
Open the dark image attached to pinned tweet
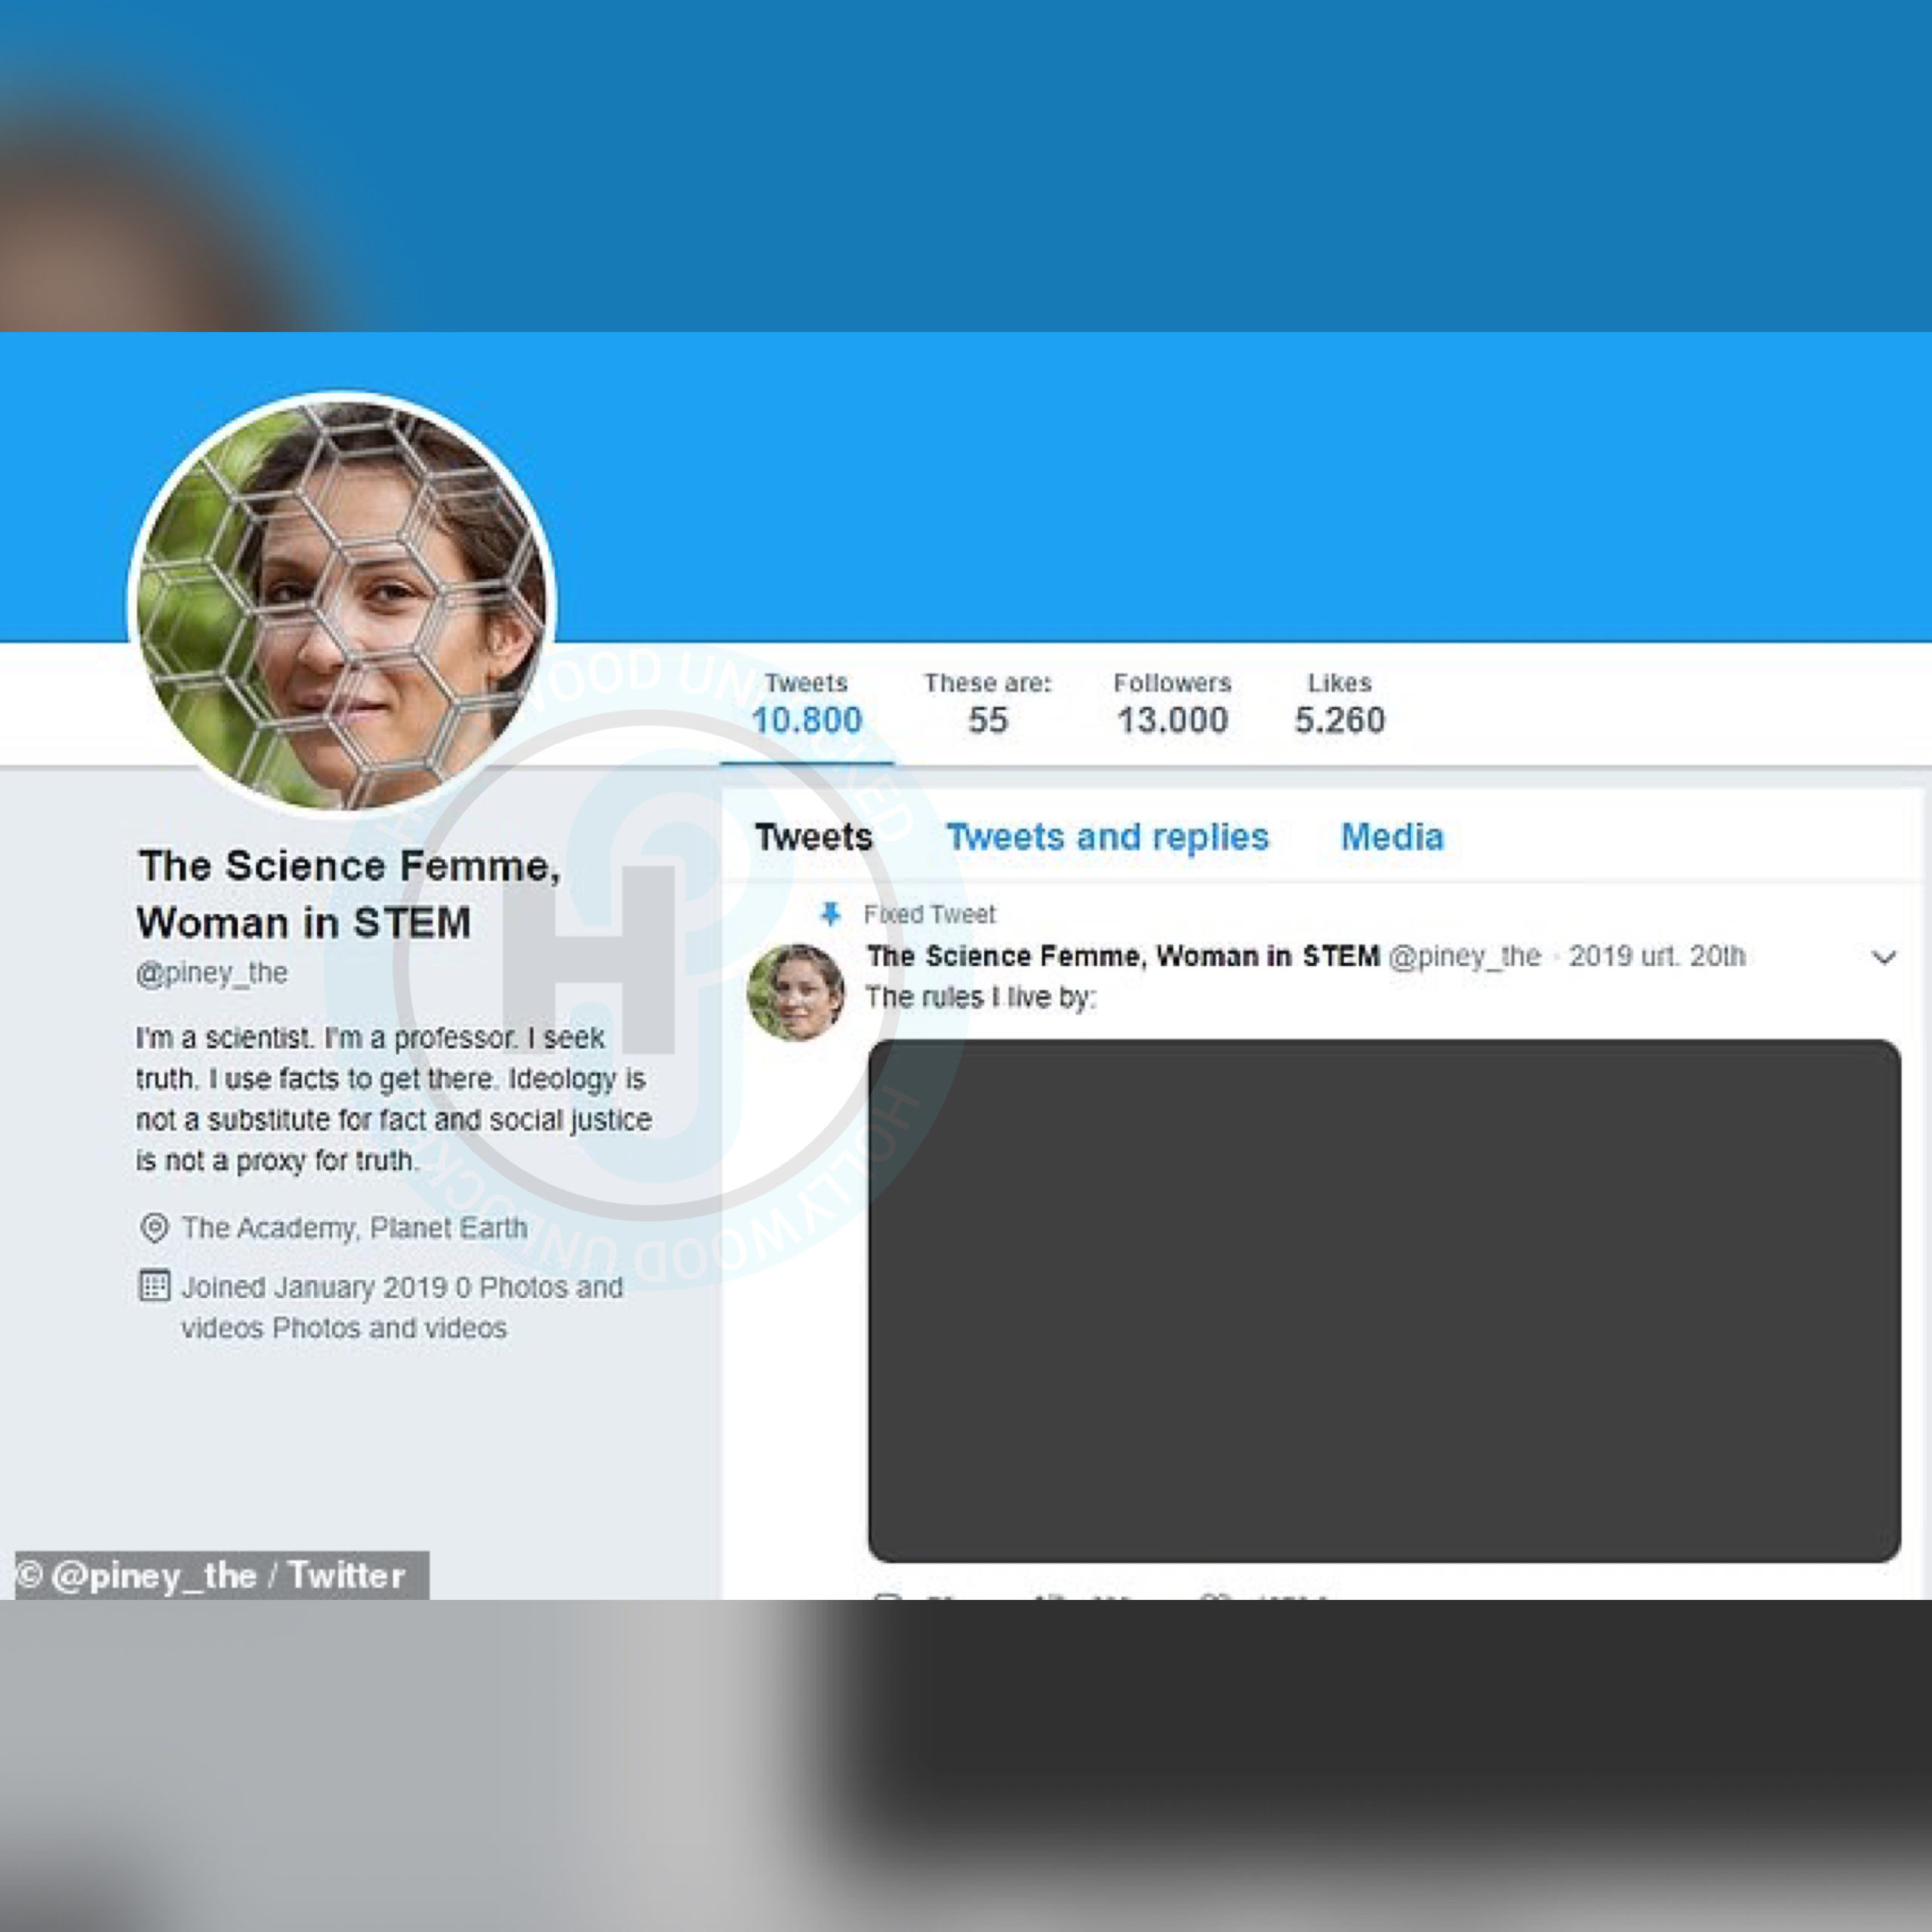[x=1384, y=1300]
